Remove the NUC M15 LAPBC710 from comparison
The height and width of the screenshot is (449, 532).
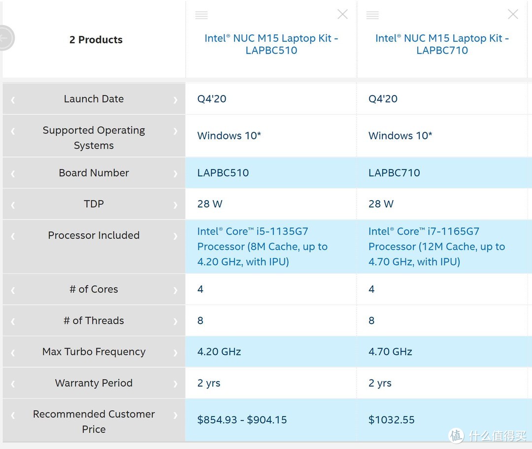click(512, 14)
